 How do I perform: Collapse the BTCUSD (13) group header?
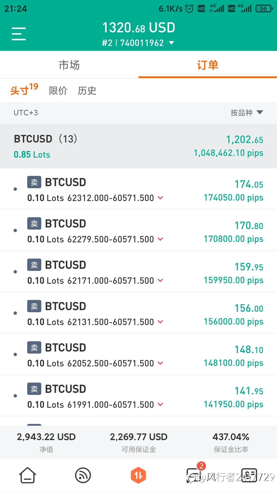[138, 146]
